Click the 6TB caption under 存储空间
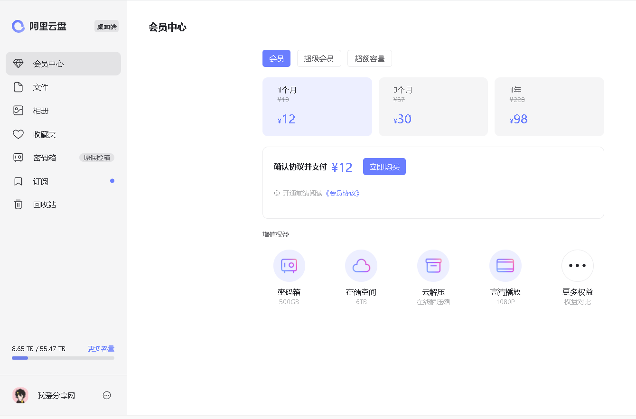The image size is (636, 419). [361, 302]
